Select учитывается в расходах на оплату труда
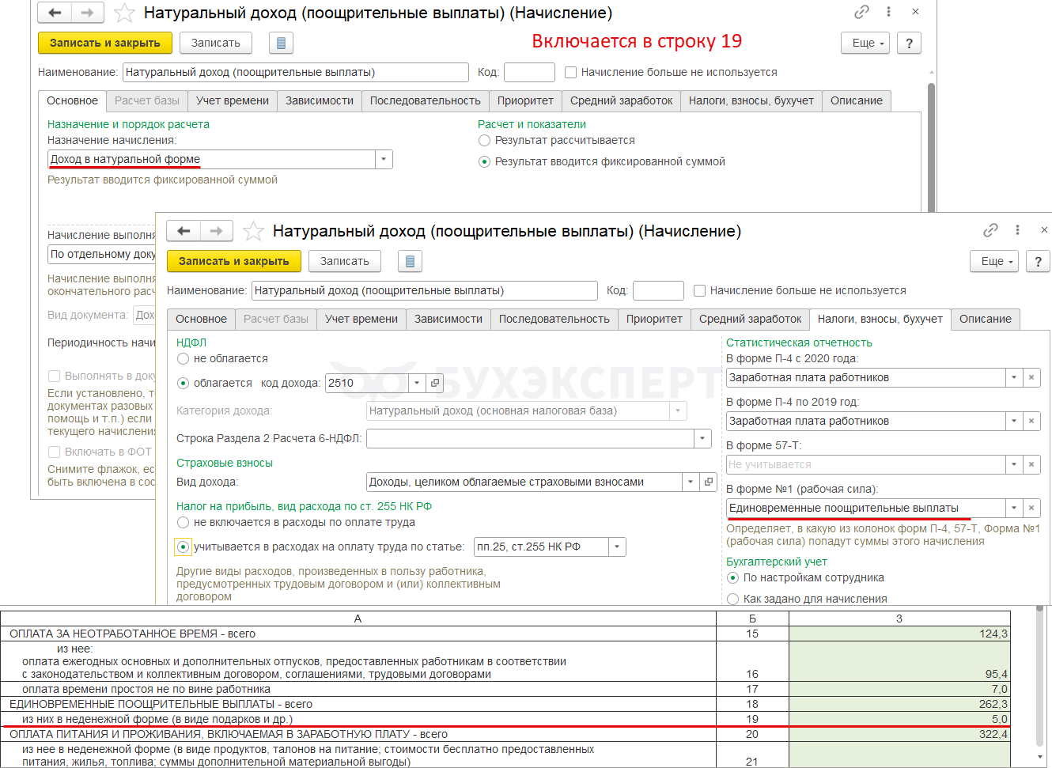Viewport: 1052px width, 768px height. 183,547
